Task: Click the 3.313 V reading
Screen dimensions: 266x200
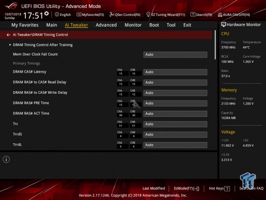Action: tap(227, 160)
